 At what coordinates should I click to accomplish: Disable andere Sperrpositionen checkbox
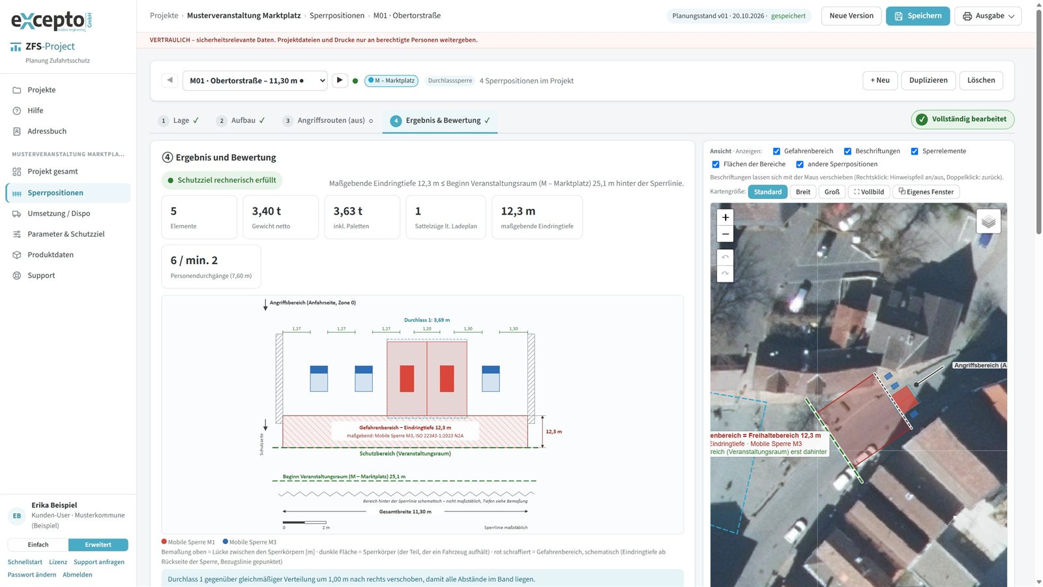(x=800, y=164)
